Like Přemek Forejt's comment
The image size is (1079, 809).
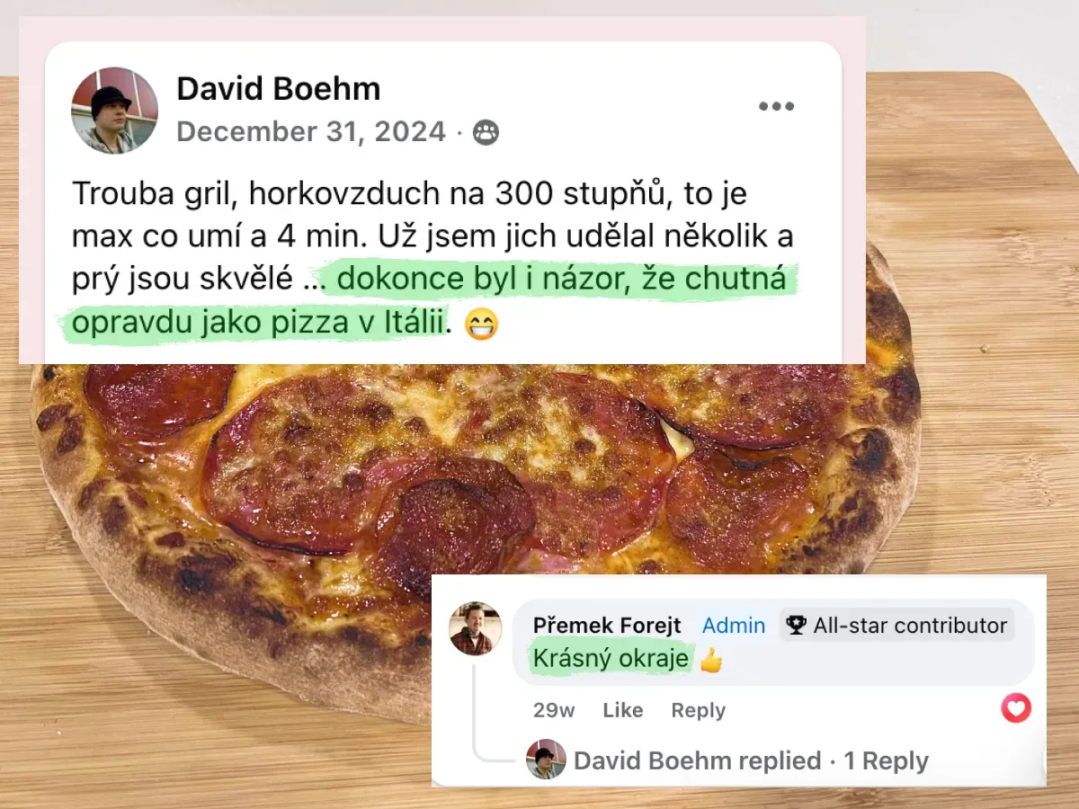click(x=622, y=710)
